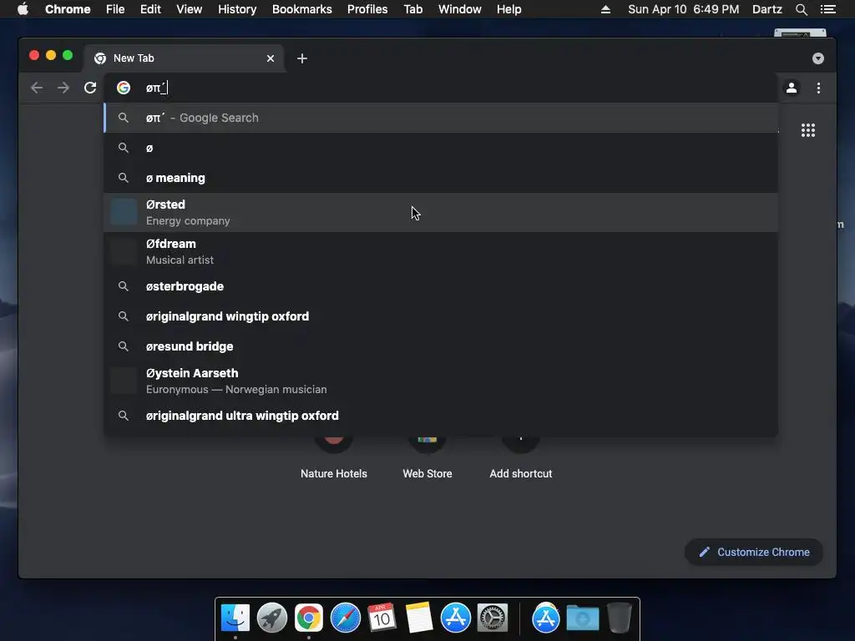Pick the 'øresund bridge' suggestion
Viewport: 855px width, 641px height.
point(441,346)
